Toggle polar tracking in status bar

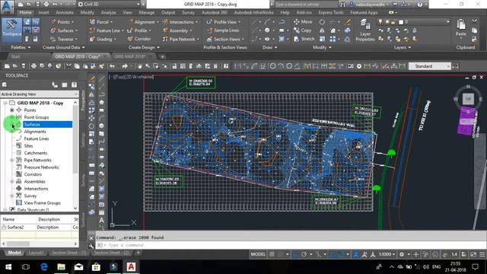pos(304,254)
